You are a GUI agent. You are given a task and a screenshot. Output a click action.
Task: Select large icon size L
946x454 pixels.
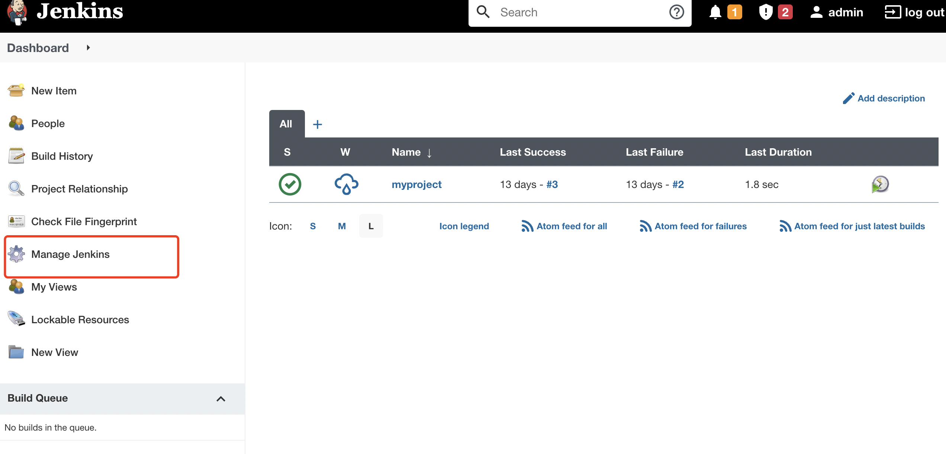pyautogui.click(x=371, y=226)
